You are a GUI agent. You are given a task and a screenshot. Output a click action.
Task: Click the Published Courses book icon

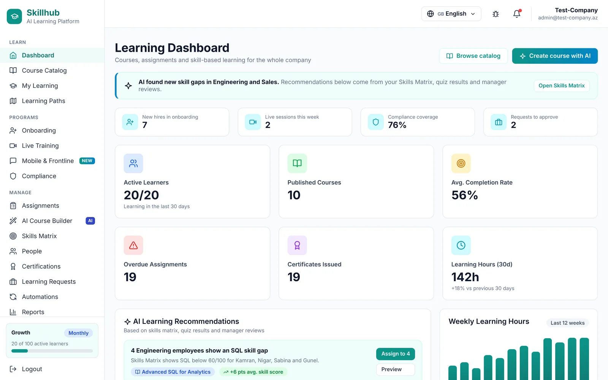click(297, 163)
